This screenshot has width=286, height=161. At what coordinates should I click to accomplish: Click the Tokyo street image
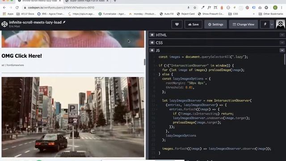(73, 117)
